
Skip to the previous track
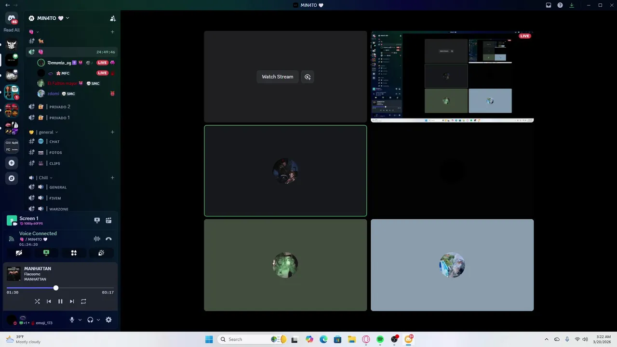[49, 301]
